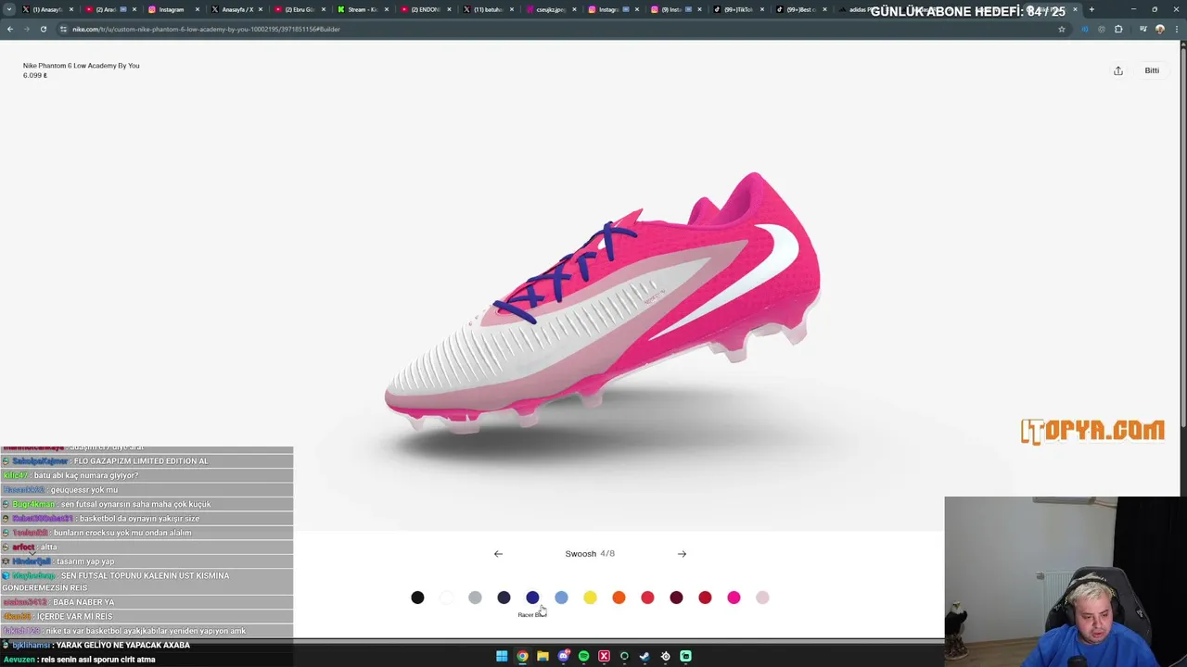The width and height of the screenshot is (1187, 667).
Task: Select the Racer Blue color swatch
Action: [532, 598]
